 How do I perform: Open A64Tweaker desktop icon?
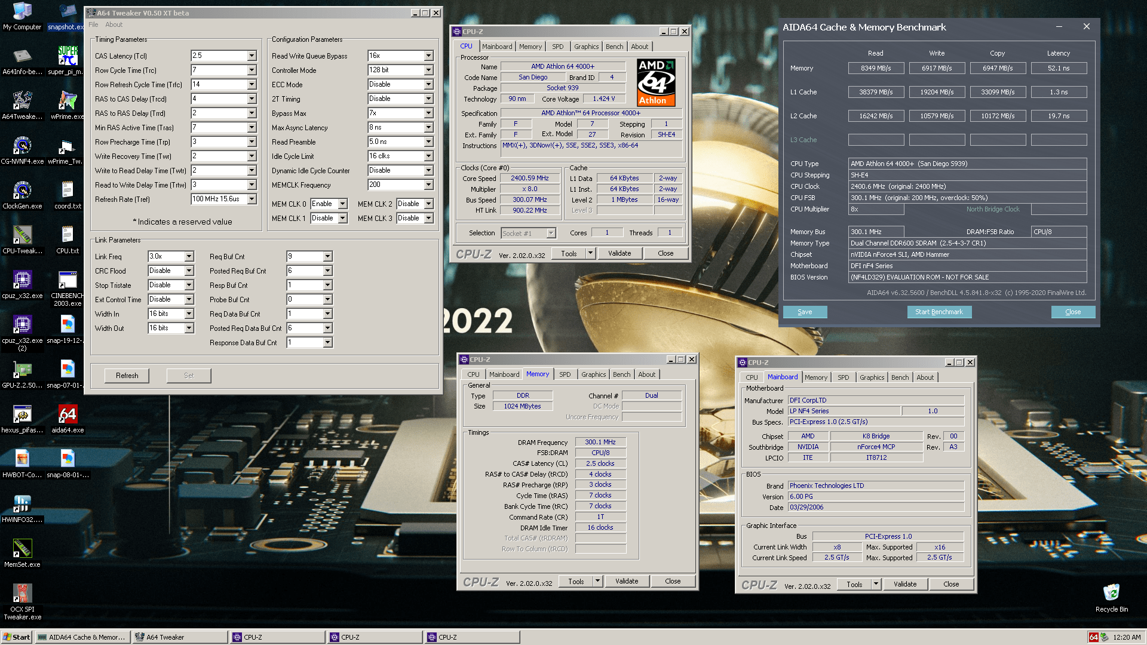point(22,106)
